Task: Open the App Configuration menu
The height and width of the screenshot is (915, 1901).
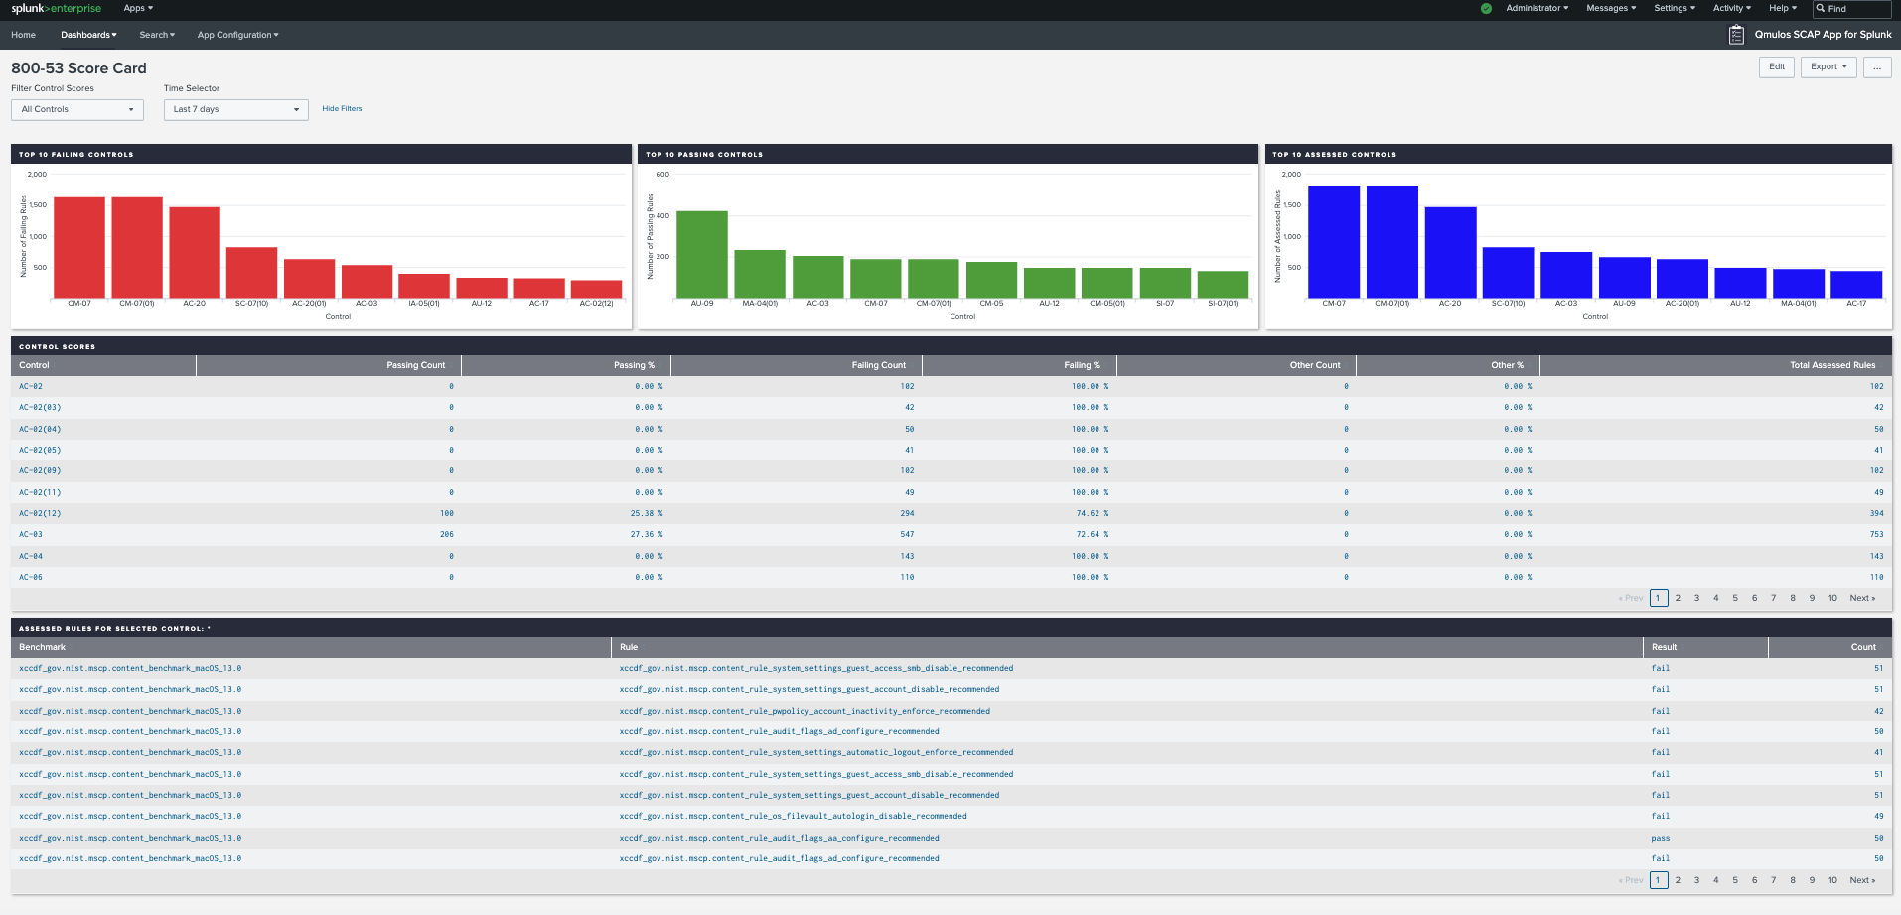Action: pyautogui.click(x=238, y=35)
